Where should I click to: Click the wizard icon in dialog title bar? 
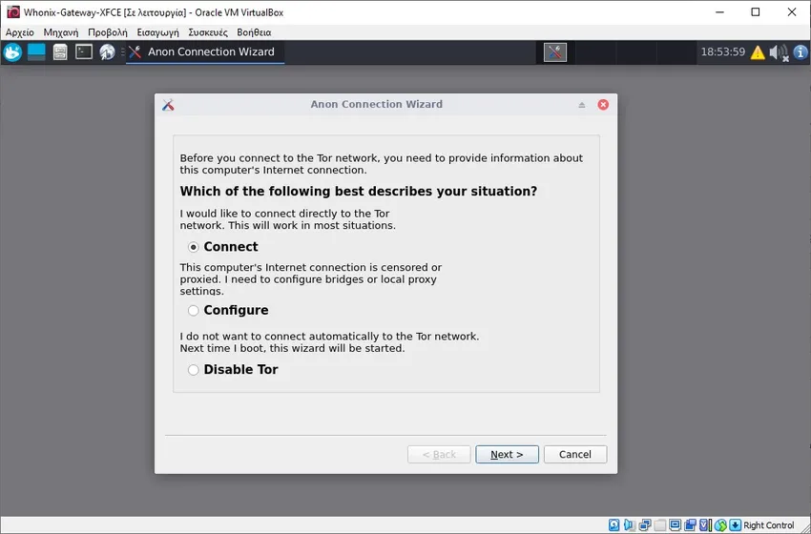[168, 105]
